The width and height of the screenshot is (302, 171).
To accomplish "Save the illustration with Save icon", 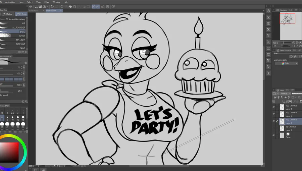I will pyautogui.click(x=44, y=7).
